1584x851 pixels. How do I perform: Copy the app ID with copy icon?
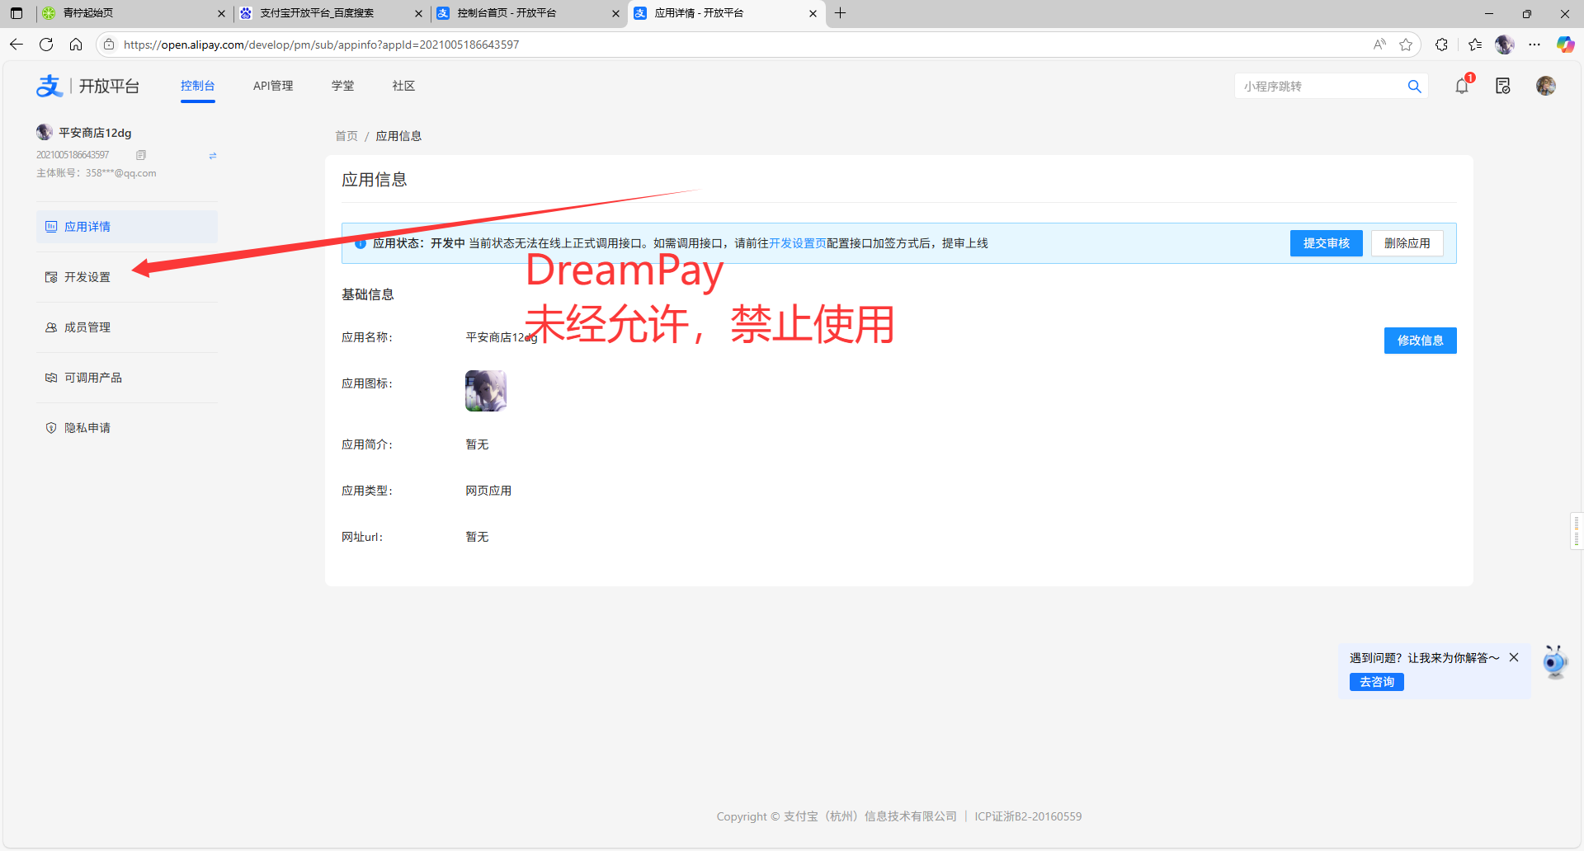(x=141, y=155)
